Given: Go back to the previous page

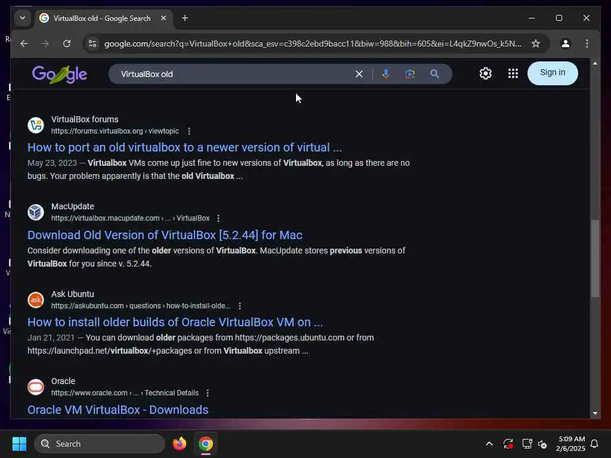Looking at the screenshot, I should click(x=24, y=44).
